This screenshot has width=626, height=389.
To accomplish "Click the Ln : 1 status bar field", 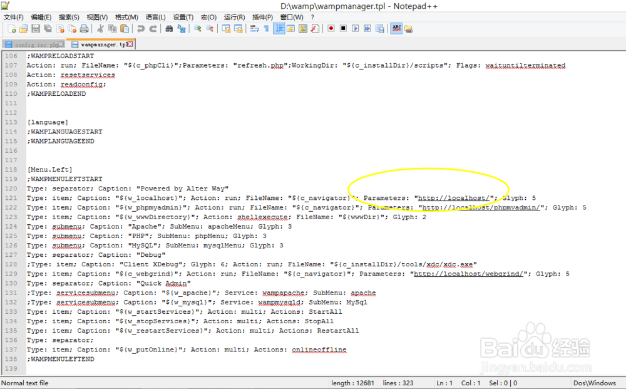I will 444,383.
